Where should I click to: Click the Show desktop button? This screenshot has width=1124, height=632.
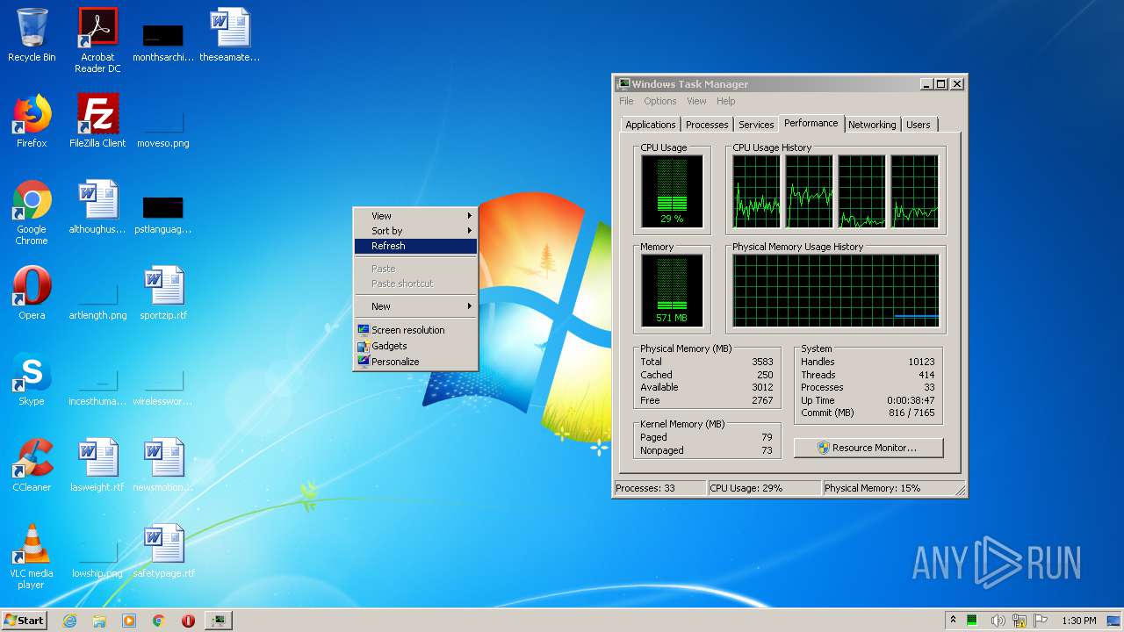pyautogui.click(x=1114, y=621)
